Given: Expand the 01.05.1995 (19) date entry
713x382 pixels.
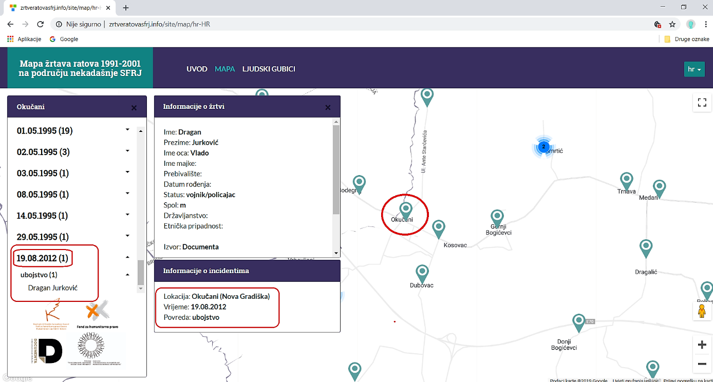Looking at the screenshot, I should tap(127, 130).
